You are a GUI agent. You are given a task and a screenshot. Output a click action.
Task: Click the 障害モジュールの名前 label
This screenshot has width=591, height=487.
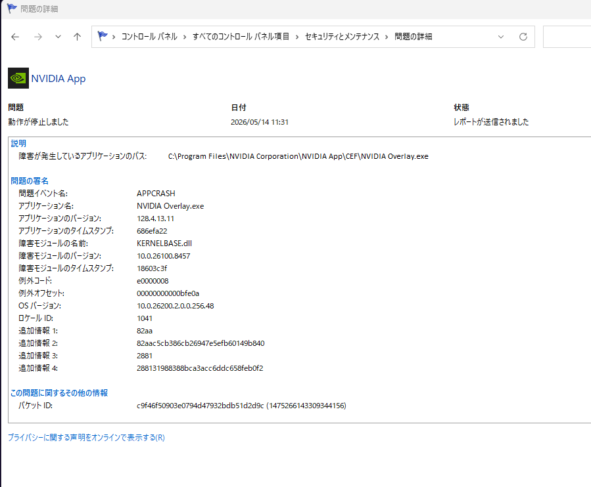[x=53, y=243]
